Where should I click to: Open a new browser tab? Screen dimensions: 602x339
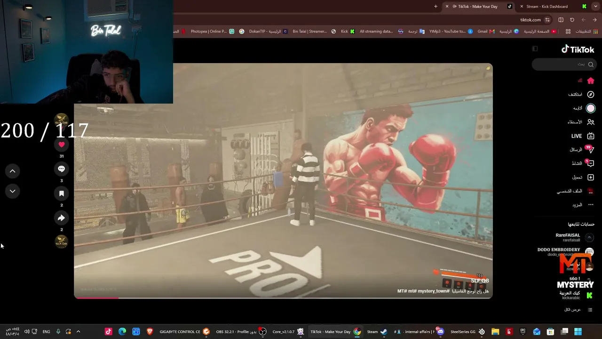pos(436,7)
